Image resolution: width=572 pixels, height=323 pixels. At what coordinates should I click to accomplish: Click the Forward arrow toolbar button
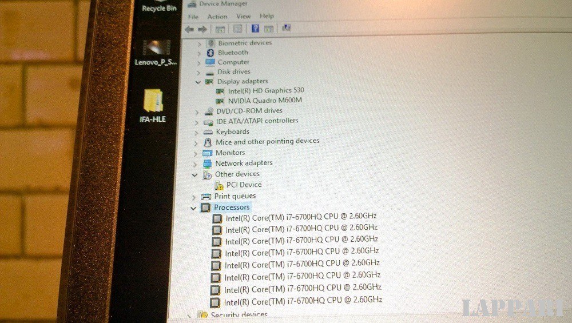click(202, 30)
